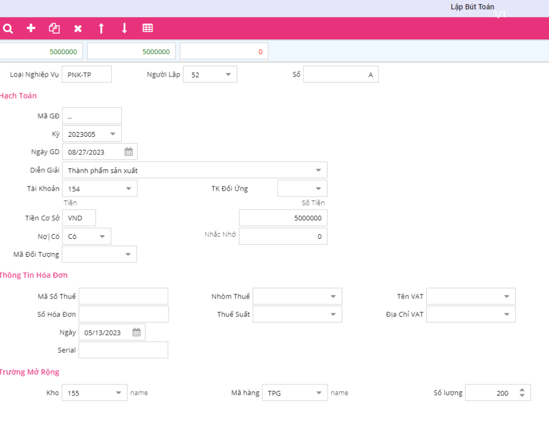The image size is (549, 428).
Task: Open the Nợ|Có debit-credit dropdown
Action: [102, 236]
